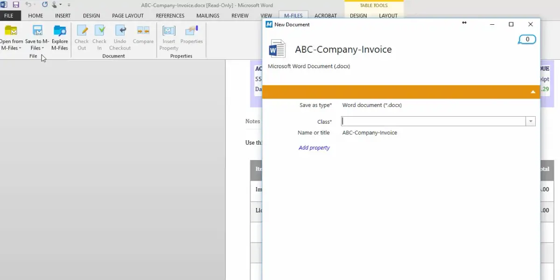Screen dimensions: 560x280
Task: Switch to the REFERENCES ribbon tab
Action: [170, 15]
